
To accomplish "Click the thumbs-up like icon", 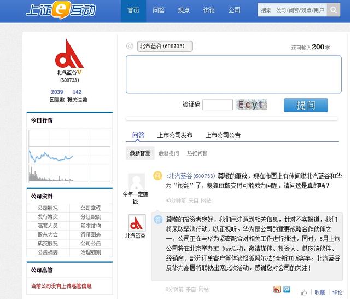I will pos(304,292).
